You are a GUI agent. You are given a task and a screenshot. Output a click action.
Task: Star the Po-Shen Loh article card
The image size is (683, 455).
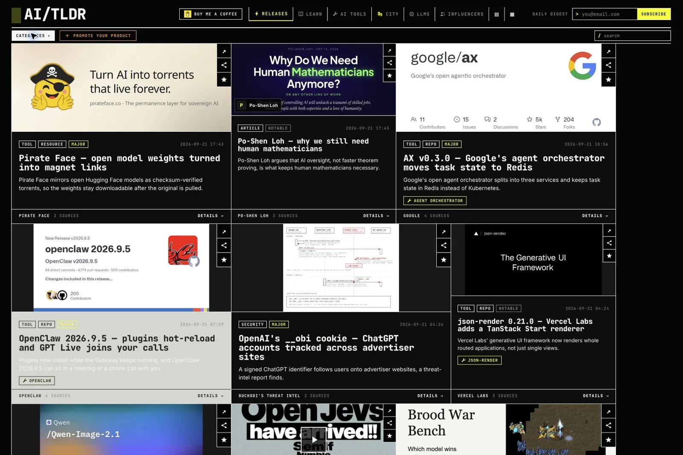pyautogui.click(x=389, y=75)
